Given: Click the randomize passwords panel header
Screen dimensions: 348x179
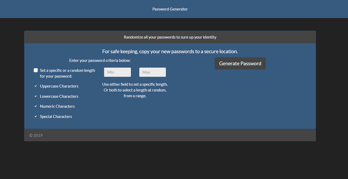Looking at the screenshot, I should (170, 37).
